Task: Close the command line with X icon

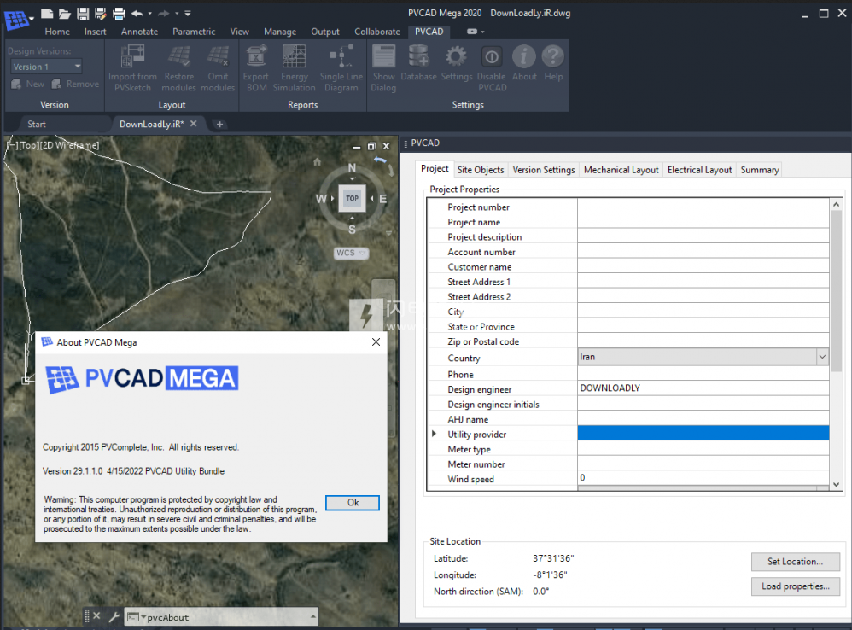Action: click(96, 615)
